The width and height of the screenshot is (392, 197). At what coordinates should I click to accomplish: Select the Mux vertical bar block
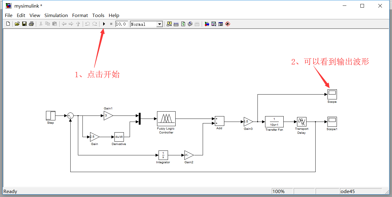point(140,119)
